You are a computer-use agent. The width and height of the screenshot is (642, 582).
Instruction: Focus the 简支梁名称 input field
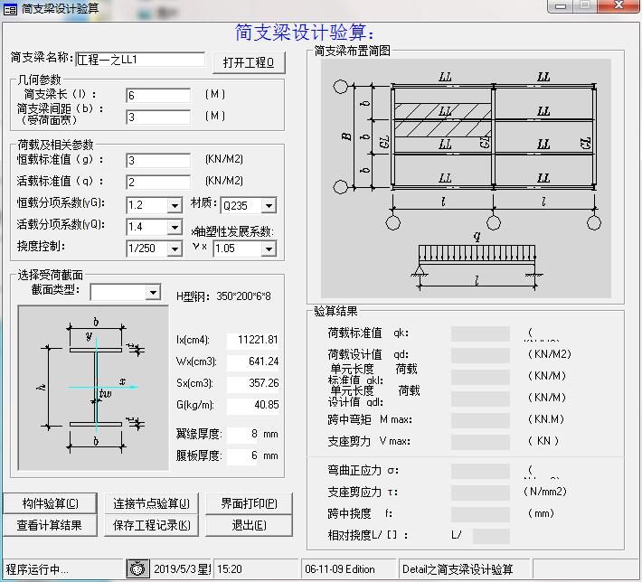pyautogui.click(x=140, y=60)
